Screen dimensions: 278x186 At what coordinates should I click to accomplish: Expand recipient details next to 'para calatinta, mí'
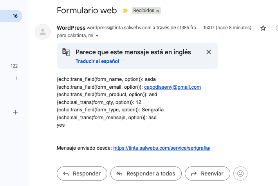coord(97,36)
